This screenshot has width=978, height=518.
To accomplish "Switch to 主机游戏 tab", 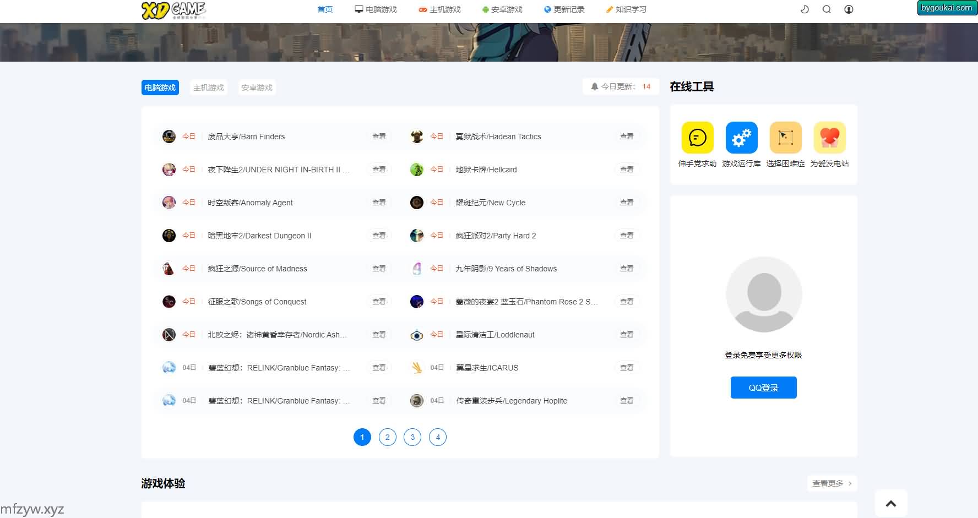I will pyautogui.click(x=208, y=88).
